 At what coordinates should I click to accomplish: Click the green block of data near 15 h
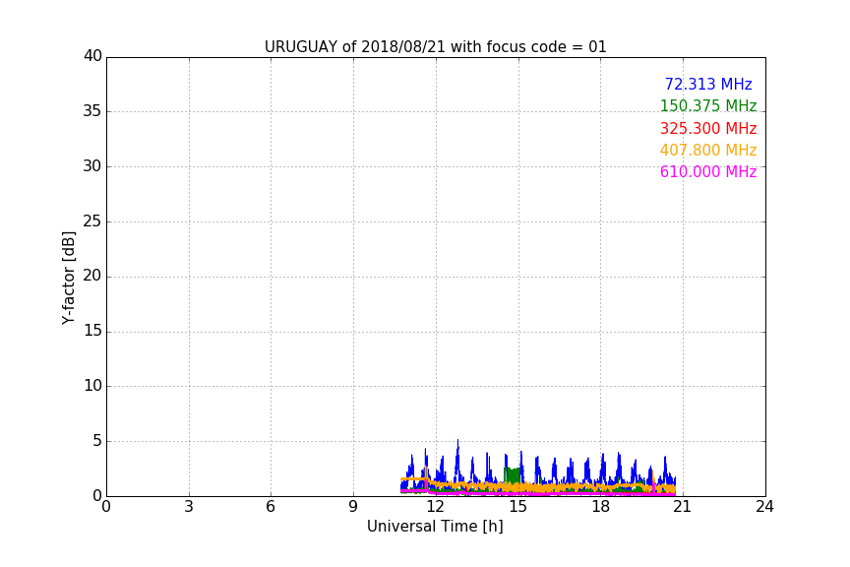coord(513,475)
